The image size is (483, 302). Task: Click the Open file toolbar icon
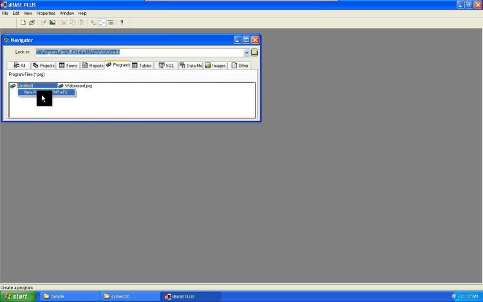(32, 23)
